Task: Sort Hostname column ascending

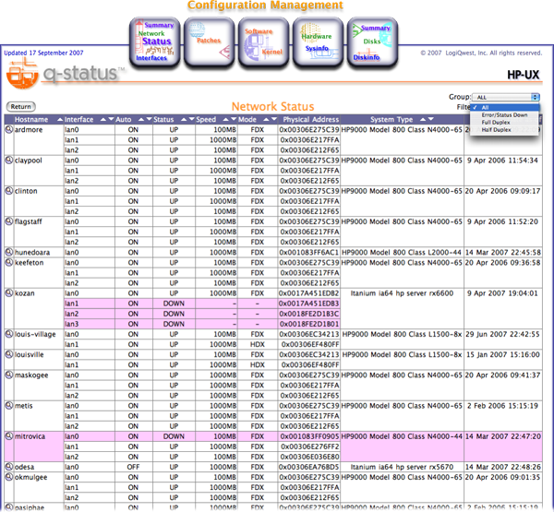Action: tap(60, 119)
